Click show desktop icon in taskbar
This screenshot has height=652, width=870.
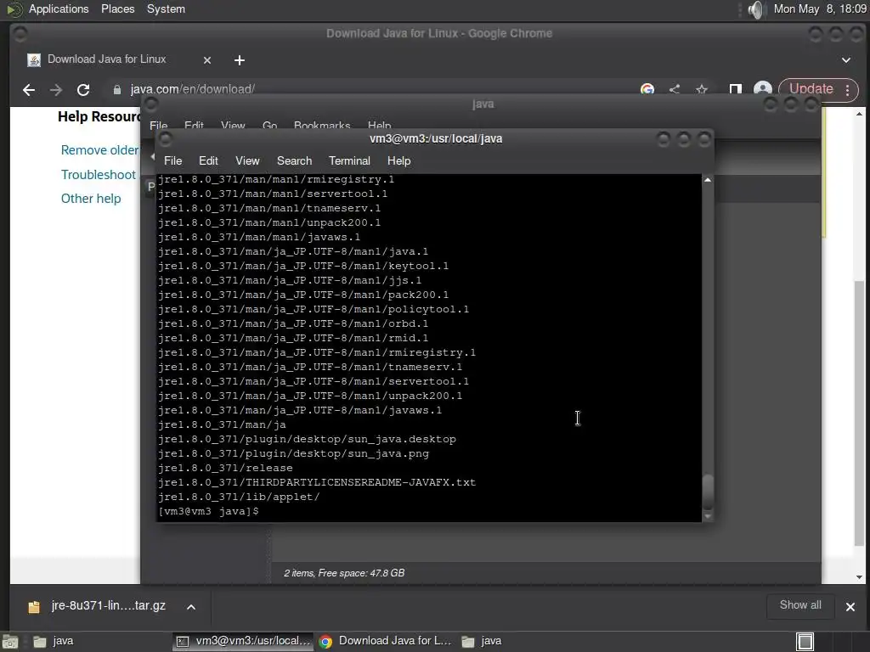point(10,642)
